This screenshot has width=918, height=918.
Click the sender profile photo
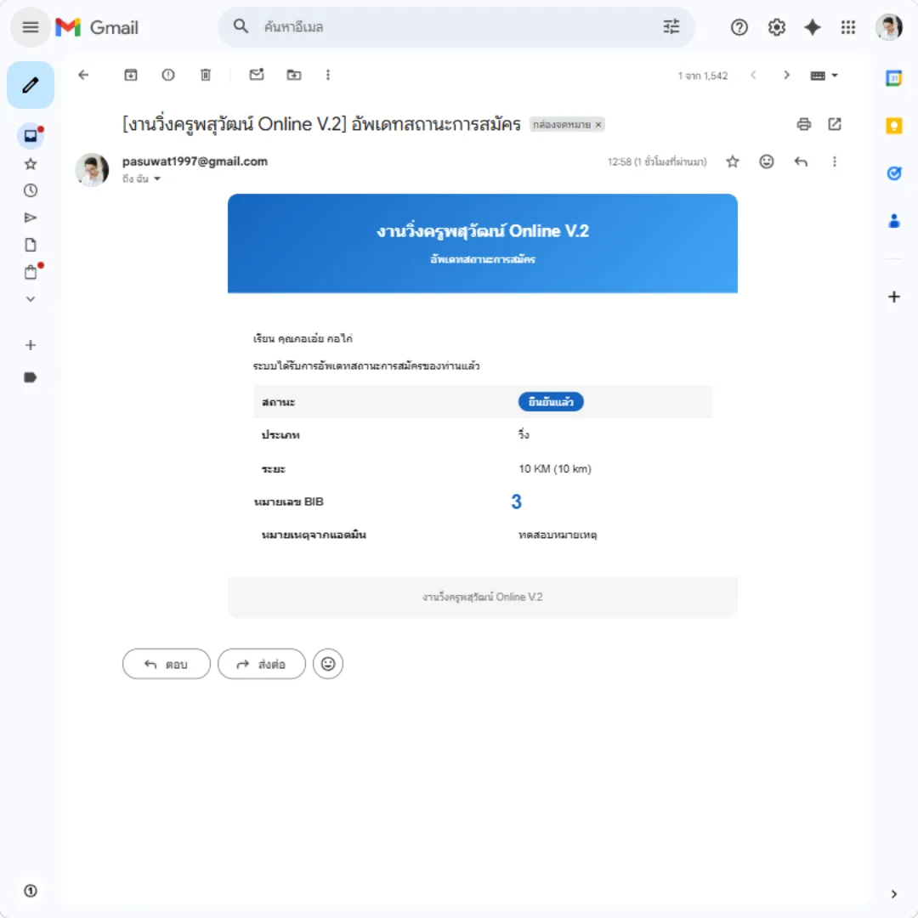point(92,170)
